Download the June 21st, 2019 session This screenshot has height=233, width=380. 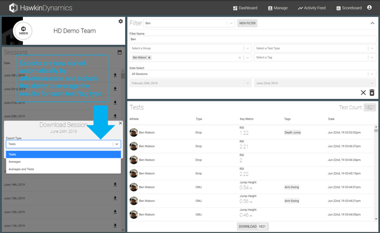pyautogui.click(x=115, y=102)
